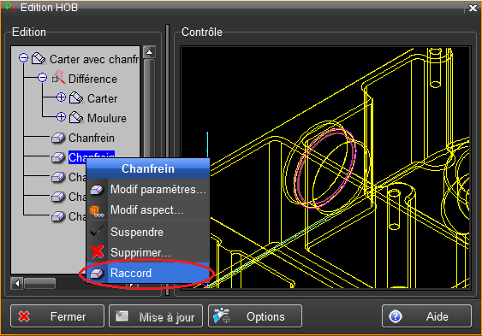The width and height of the screenshot is (482, 336).
Task: Open the Options button
Action: point(255,316)
